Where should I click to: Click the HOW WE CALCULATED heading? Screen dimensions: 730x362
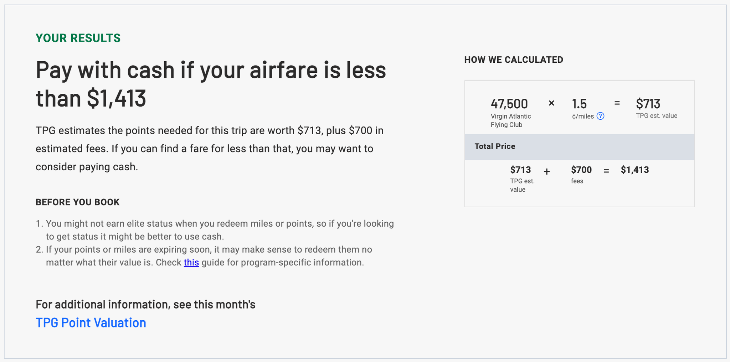[x=514, y=60]
